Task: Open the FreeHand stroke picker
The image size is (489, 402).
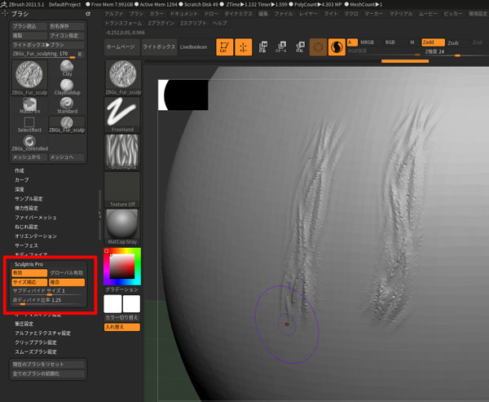Action: 122,114
